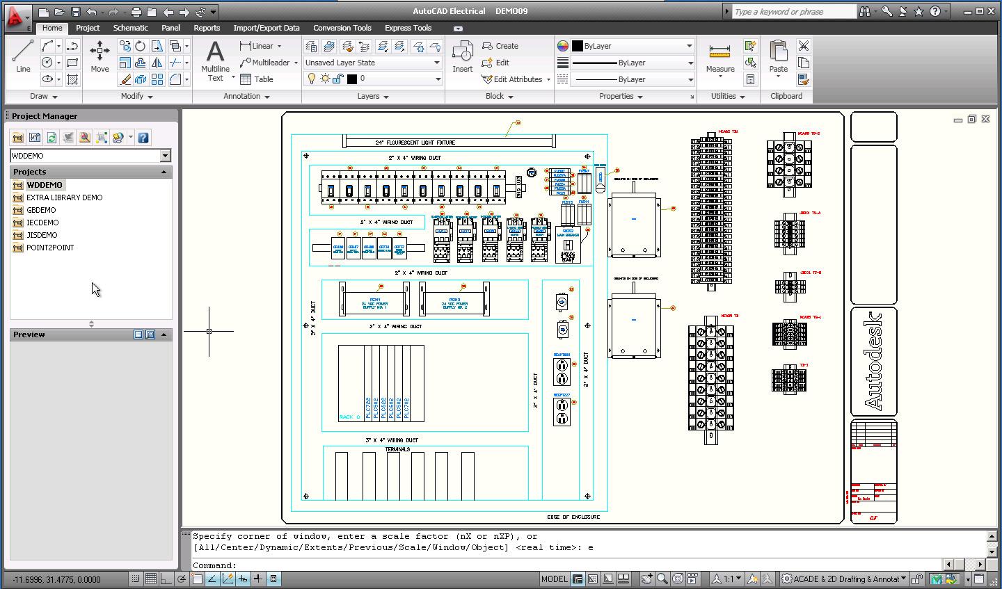Click the Table annotation tool

(256, 79)
